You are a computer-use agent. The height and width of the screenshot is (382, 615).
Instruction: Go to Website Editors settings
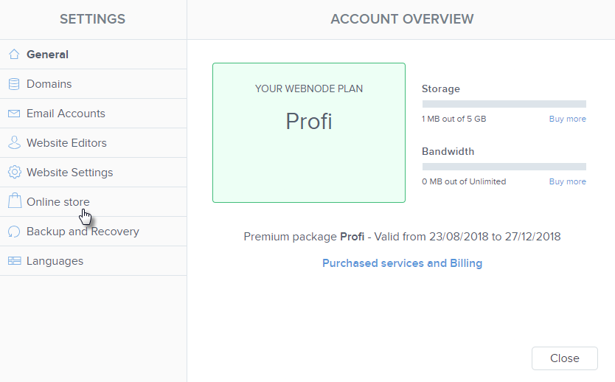[x=94, y=143]
